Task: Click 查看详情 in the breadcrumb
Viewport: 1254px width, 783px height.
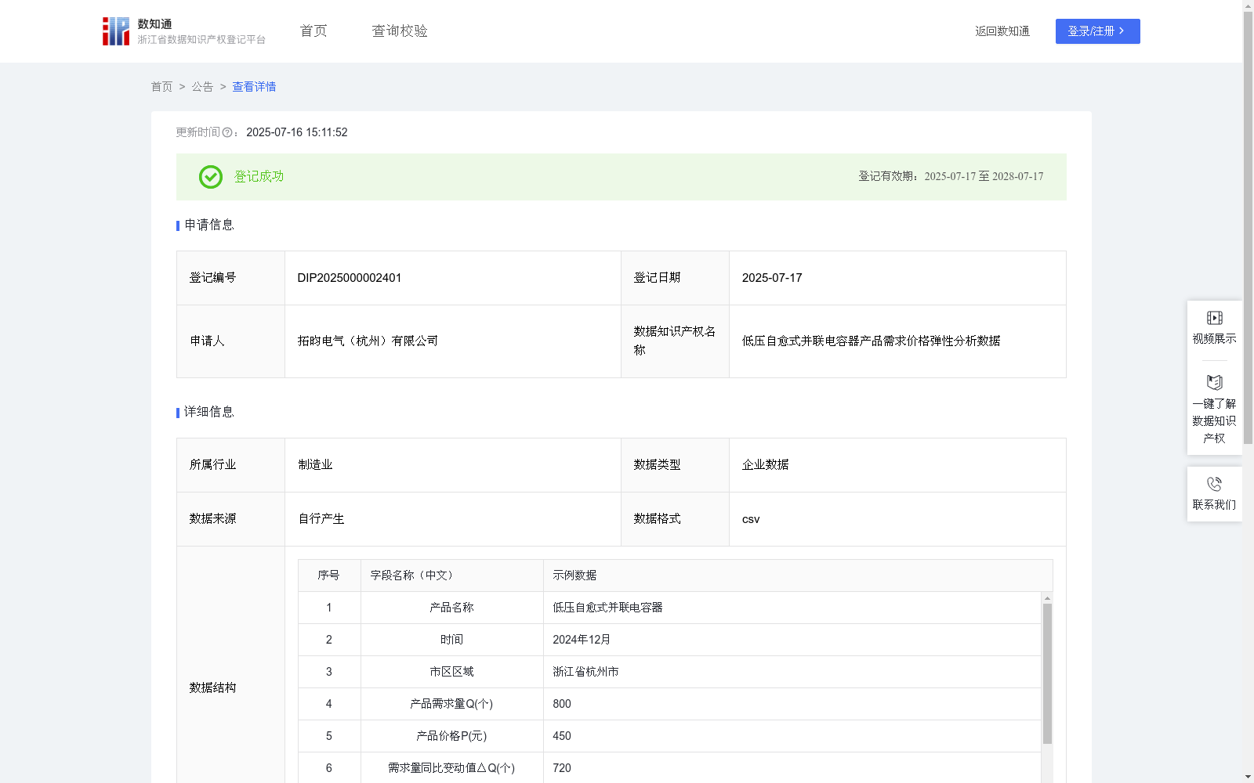Action: 254,87
